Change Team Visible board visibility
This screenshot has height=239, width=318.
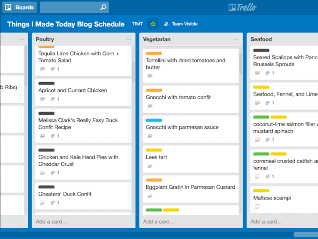tap(181, 24)
